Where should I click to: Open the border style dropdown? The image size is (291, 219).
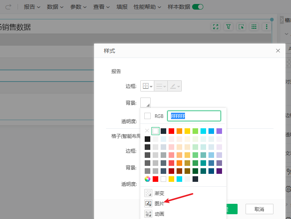(x=147, y=86)
